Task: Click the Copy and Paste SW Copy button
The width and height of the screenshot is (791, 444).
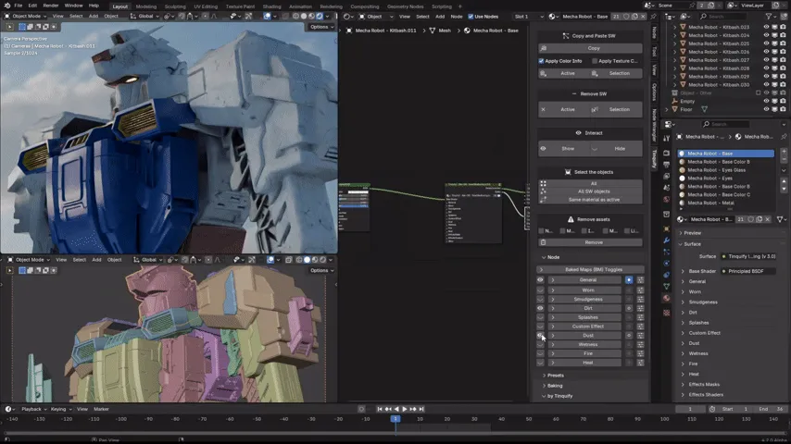Action: pyautogui.click(x=590, y=48)
